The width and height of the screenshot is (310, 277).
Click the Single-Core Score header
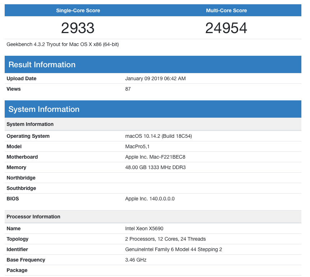(x=78, y=10)
